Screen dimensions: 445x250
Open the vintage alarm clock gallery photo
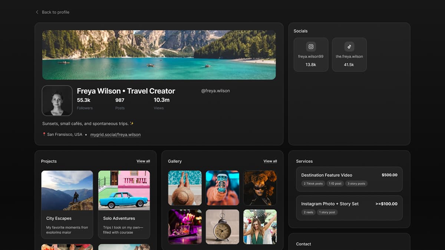coord(222,226)
